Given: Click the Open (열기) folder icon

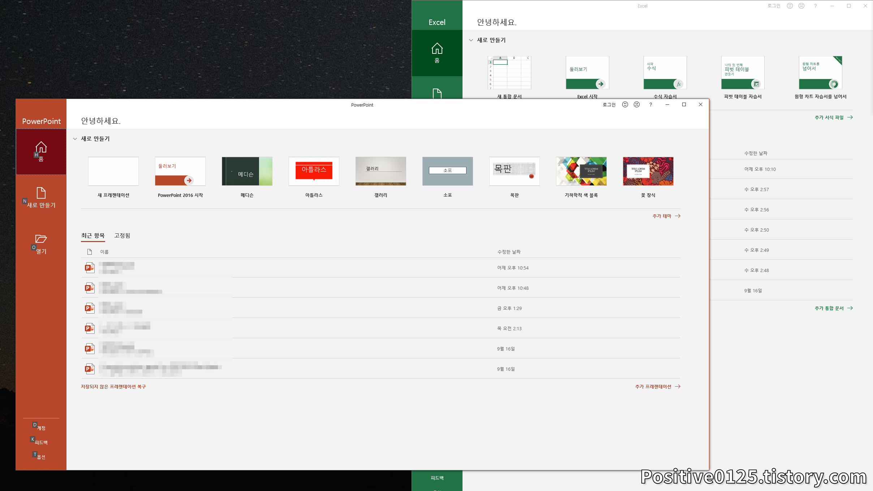Looking at the screenshot, I should (x=41, y=239).
